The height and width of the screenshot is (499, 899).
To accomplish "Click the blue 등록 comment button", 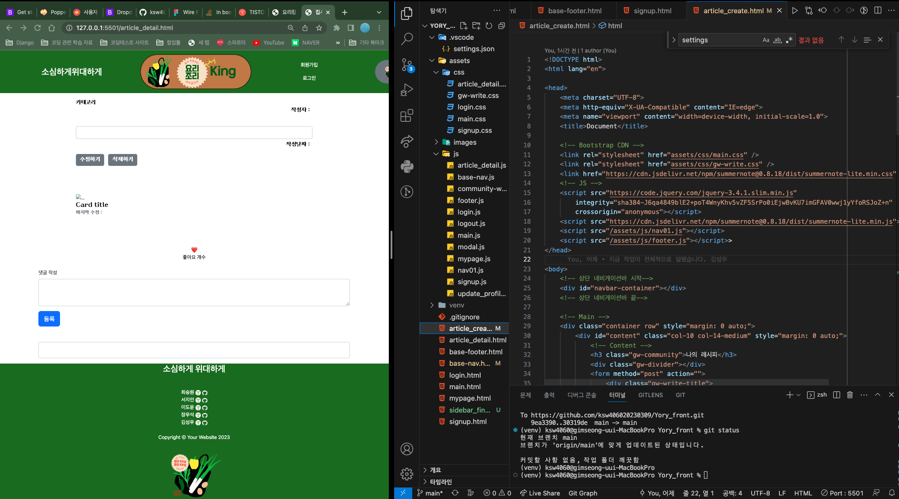I will pos(49,319).
